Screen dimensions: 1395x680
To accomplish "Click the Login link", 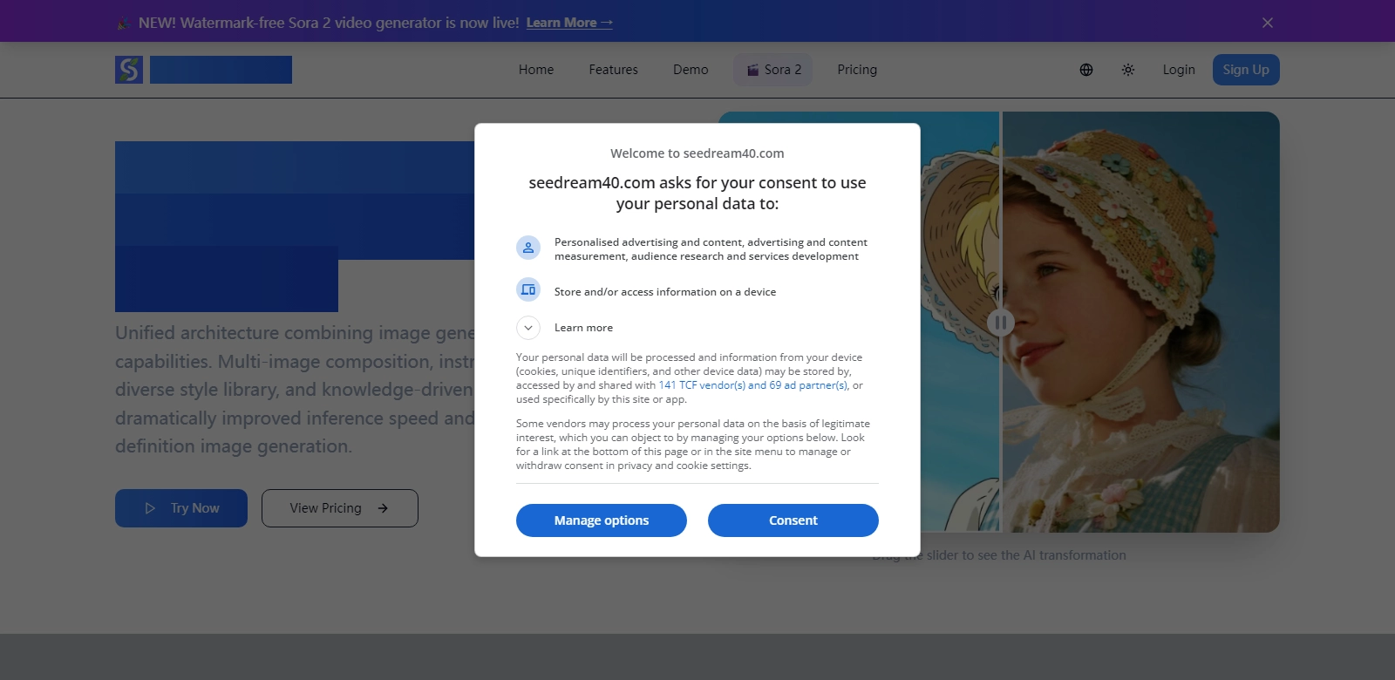I will point(1179,70).
